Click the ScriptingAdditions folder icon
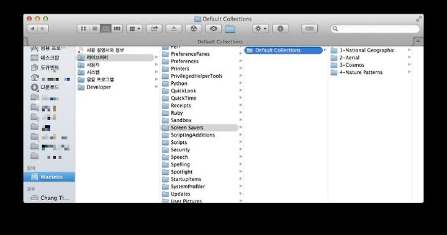447x235 pixels. tap(165, 135)
